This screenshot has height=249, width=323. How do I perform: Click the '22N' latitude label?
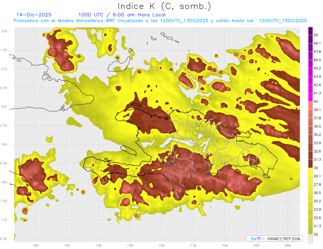tap(4, 31)
